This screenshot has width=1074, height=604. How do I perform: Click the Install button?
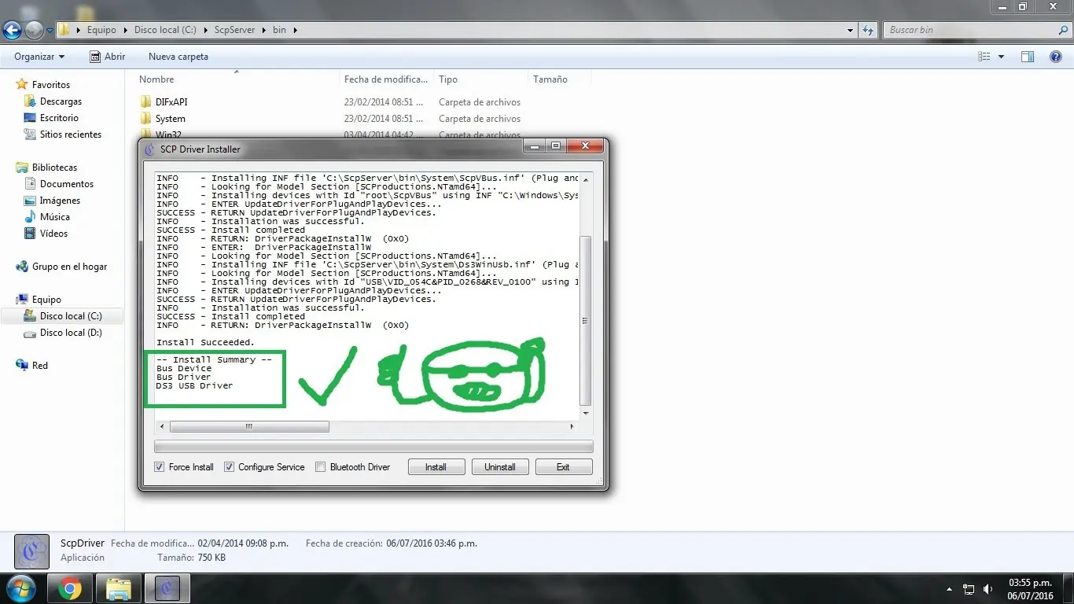[436, 467]
